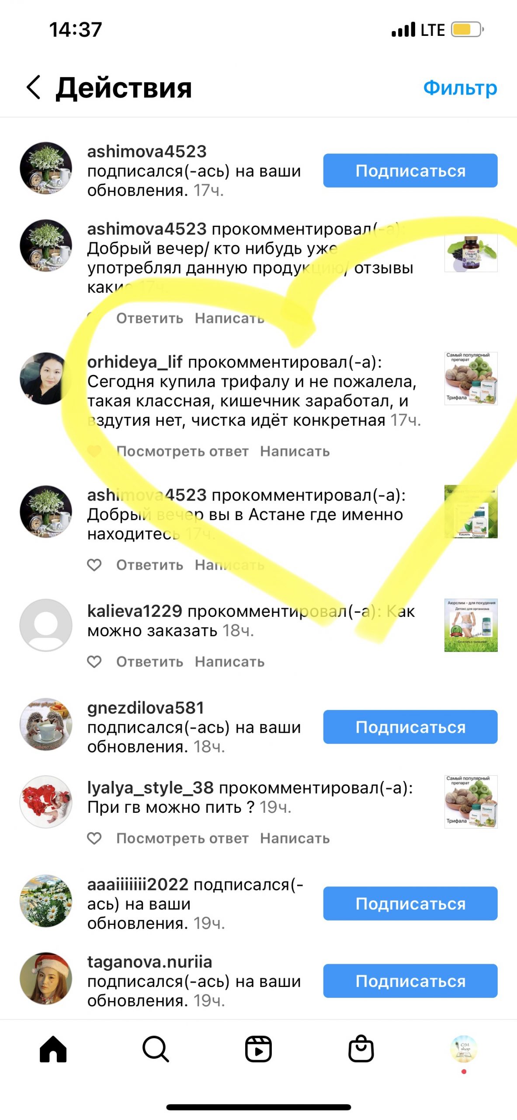
Task: Expand Посмотреть ответ under lyalya_style_38 comment
Action: 182,838
